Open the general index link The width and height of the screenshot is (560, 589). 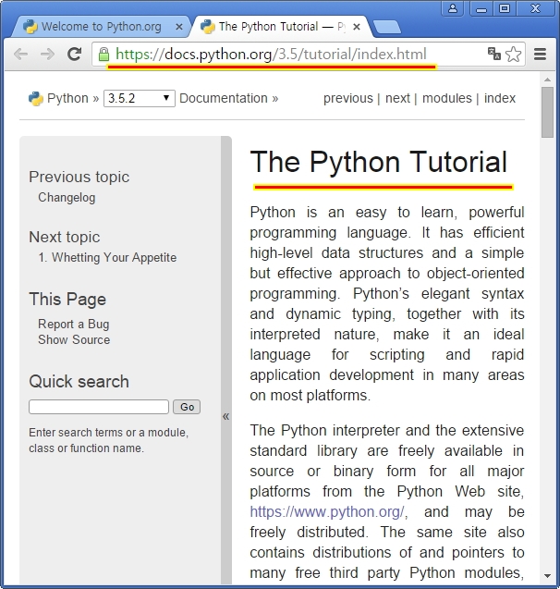(500, 98)
